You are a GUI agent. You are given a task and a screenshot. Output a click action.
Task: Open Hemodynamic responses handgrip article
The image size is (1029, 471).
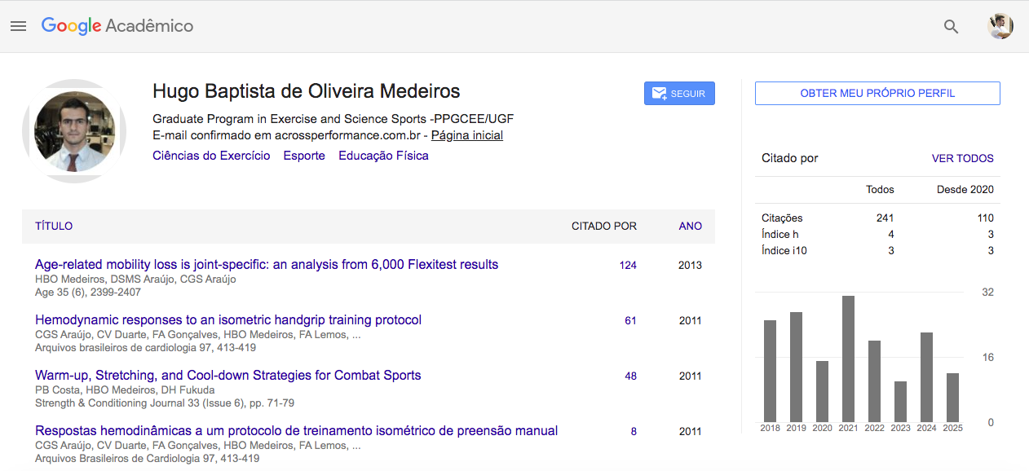(228, 320)
